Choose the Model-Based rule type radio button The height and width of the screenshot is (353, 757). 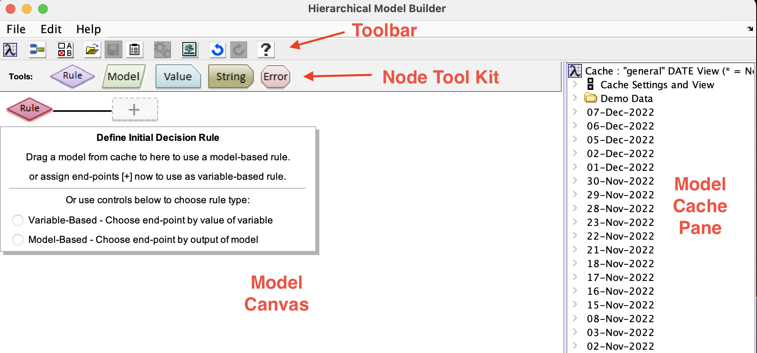click(x=18, y=240)
